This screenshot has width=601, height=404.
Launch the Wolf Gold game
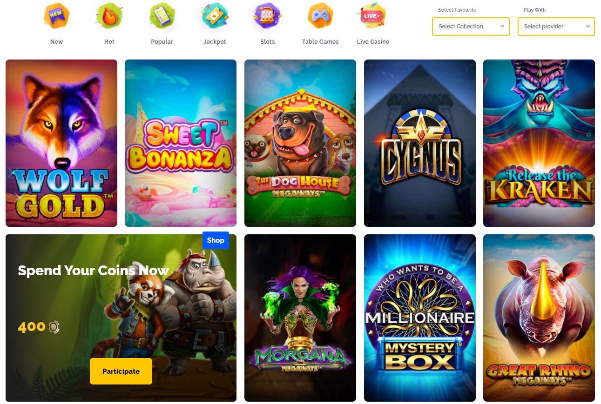(61, 143)
